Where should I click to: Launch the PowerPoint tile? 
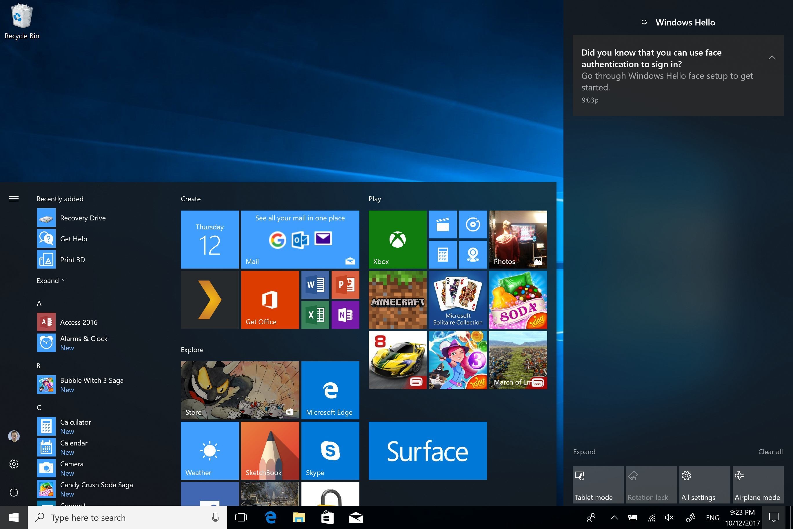pyautogui.click(x=345, y=285)
